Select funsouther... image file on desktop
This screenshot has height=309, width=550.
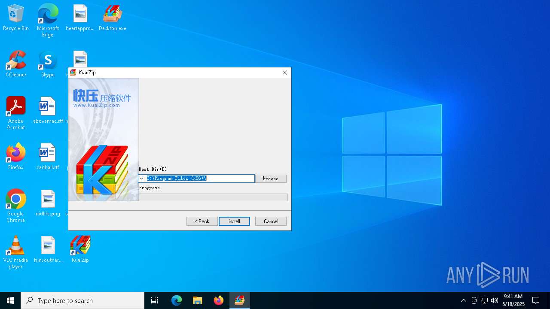pyautogui.click(x=48, y=250)
